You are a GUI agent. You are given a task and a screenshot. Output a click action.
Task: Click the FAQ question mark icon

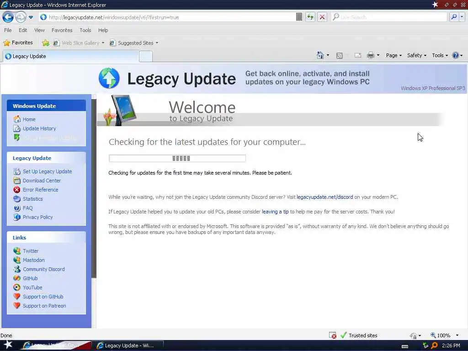click(17, 208)
